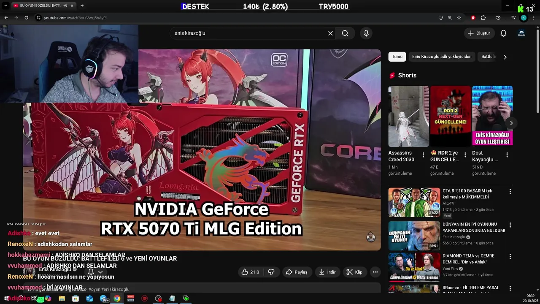Click the İndir download button

click(327, 272)
